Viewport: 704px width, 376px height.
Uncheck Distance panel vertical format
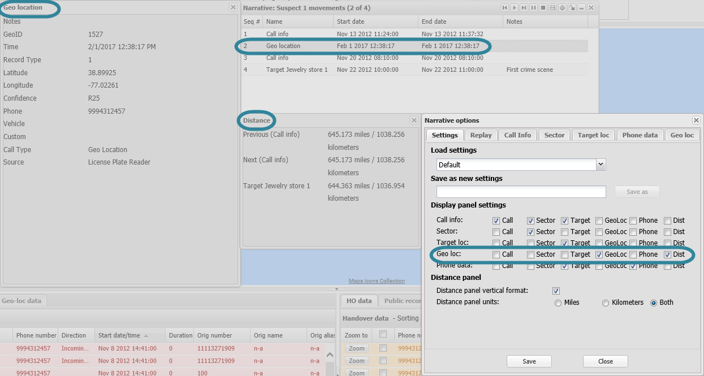tap(556, 291)
